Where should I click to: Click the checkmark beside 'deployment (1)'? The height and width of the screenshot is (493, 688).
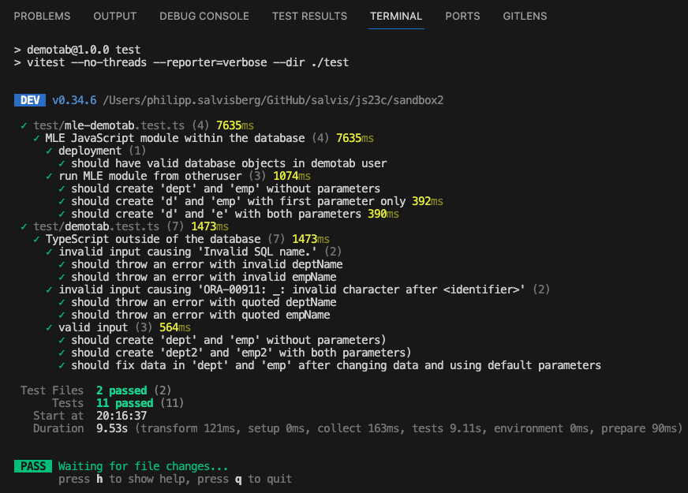(x=49, y=151)
